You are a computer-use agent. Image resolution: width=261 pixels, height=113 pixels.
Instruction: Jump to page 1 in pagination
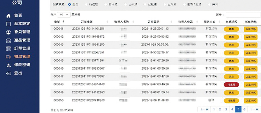coord(214,109)
